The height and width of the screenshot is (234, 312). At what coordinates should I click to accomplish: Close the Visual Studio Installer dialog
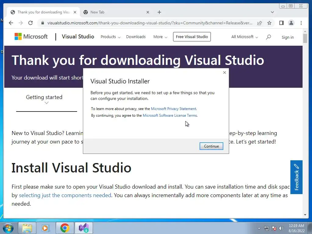tap(225, 73)
